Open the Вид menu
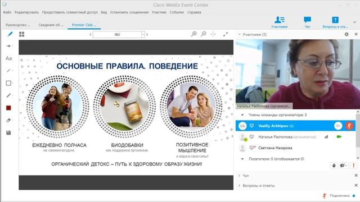Image resolution: width=360 pixels, height=202 pixels. click(103, 12)
